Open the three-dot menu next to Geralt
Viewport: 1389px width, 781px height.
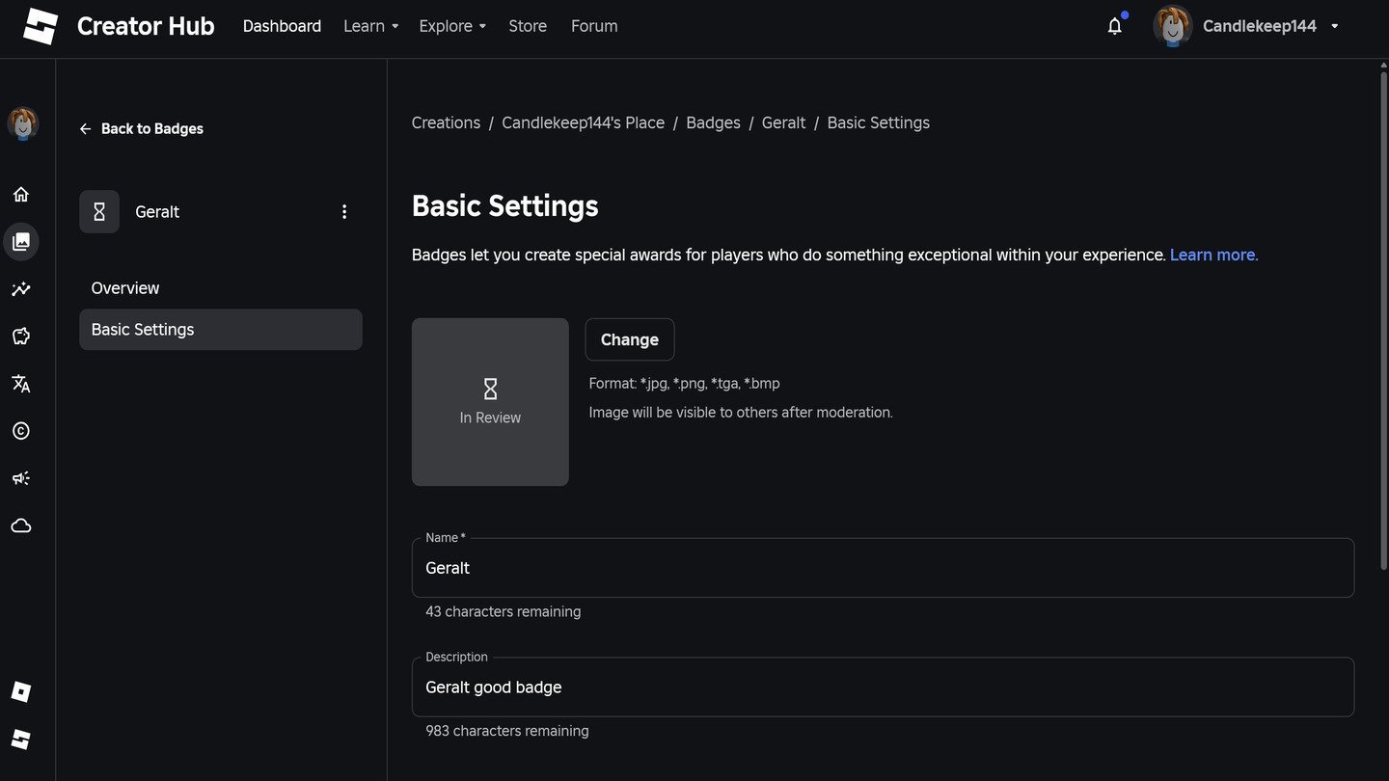coord(344,212)
